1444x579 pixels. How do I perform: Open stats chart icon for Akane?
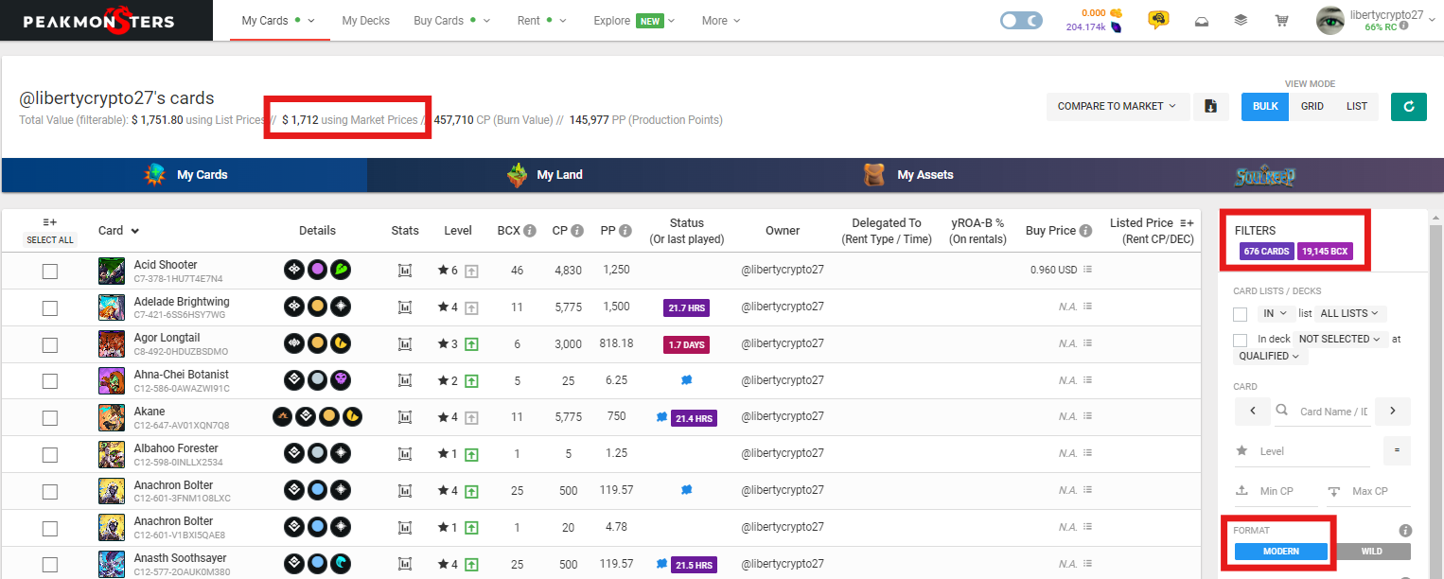click(405, 417)
